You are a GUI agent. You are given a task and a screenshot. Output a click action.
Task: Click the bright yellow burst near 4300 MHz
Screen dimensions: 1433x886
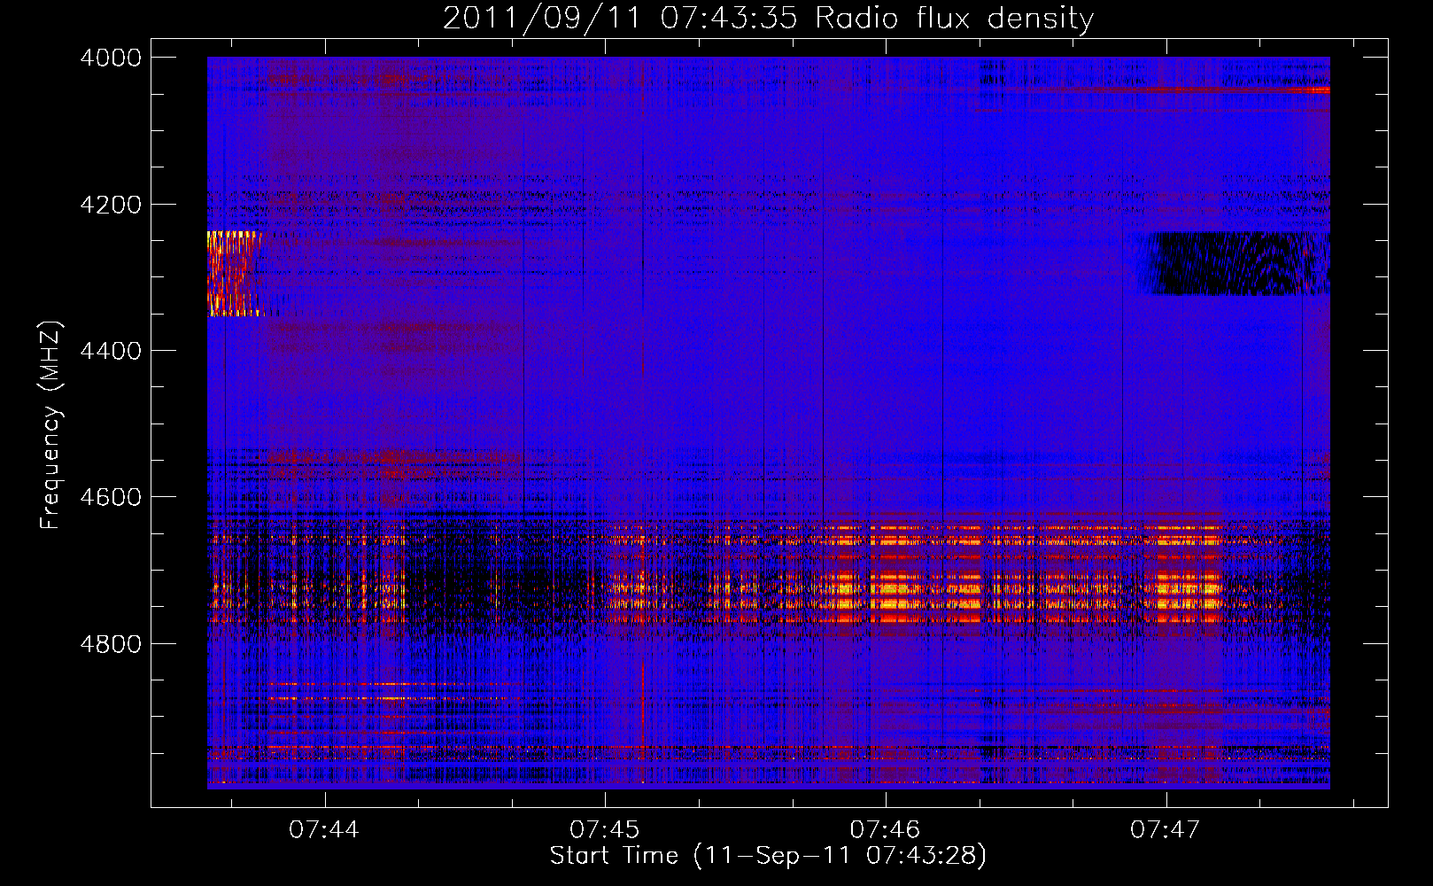coord(234,274)
